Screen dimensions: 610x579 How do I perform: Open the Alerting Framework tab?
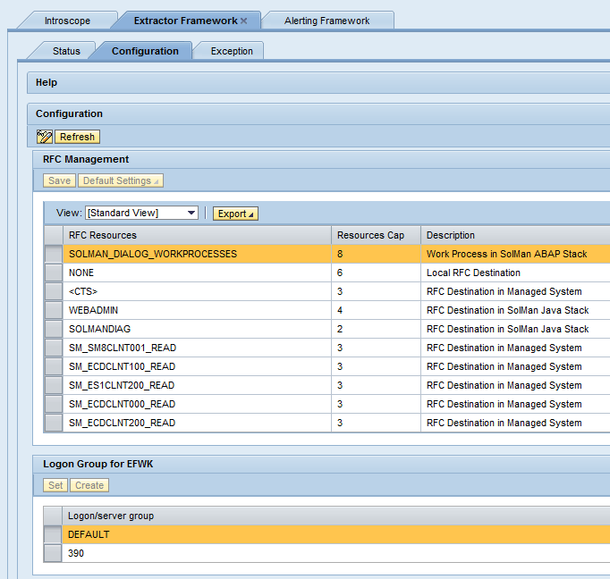point(326,21)
